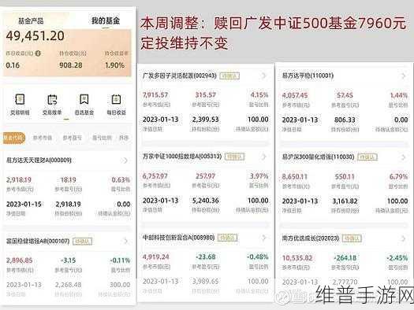Select holding income value 908.28

[71, 65]
